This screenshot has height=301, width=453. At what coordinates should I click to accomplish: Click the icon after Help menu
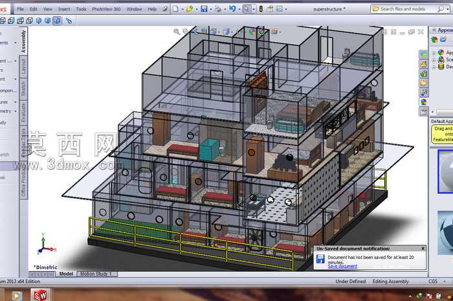pyautogui.click(x=164, y=9)
